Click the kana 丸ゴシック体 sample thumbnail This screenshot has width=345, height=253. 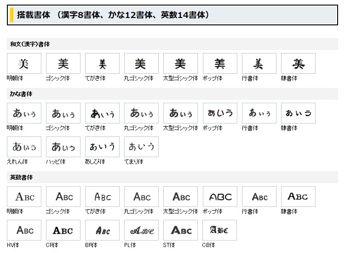pyautogui.click(x=141, y=113)
